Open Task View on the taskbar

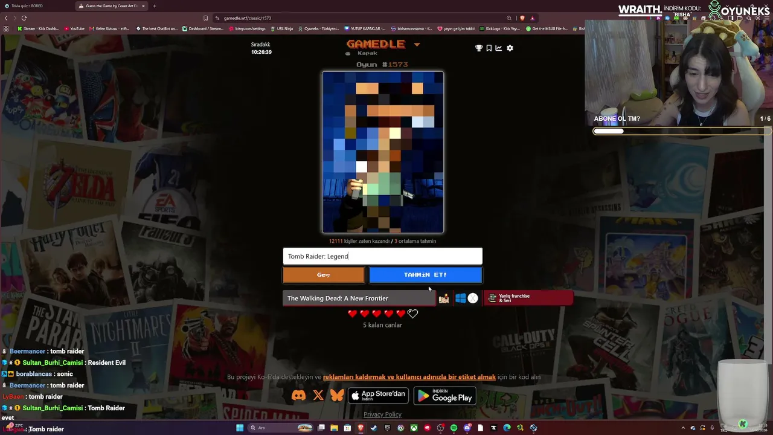[x=320, y=428]
